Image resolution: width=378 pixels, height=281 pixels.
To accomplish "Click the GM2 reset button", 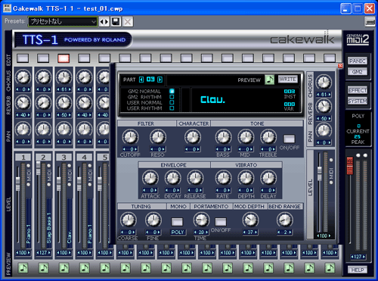I will [x=358, y=72].
